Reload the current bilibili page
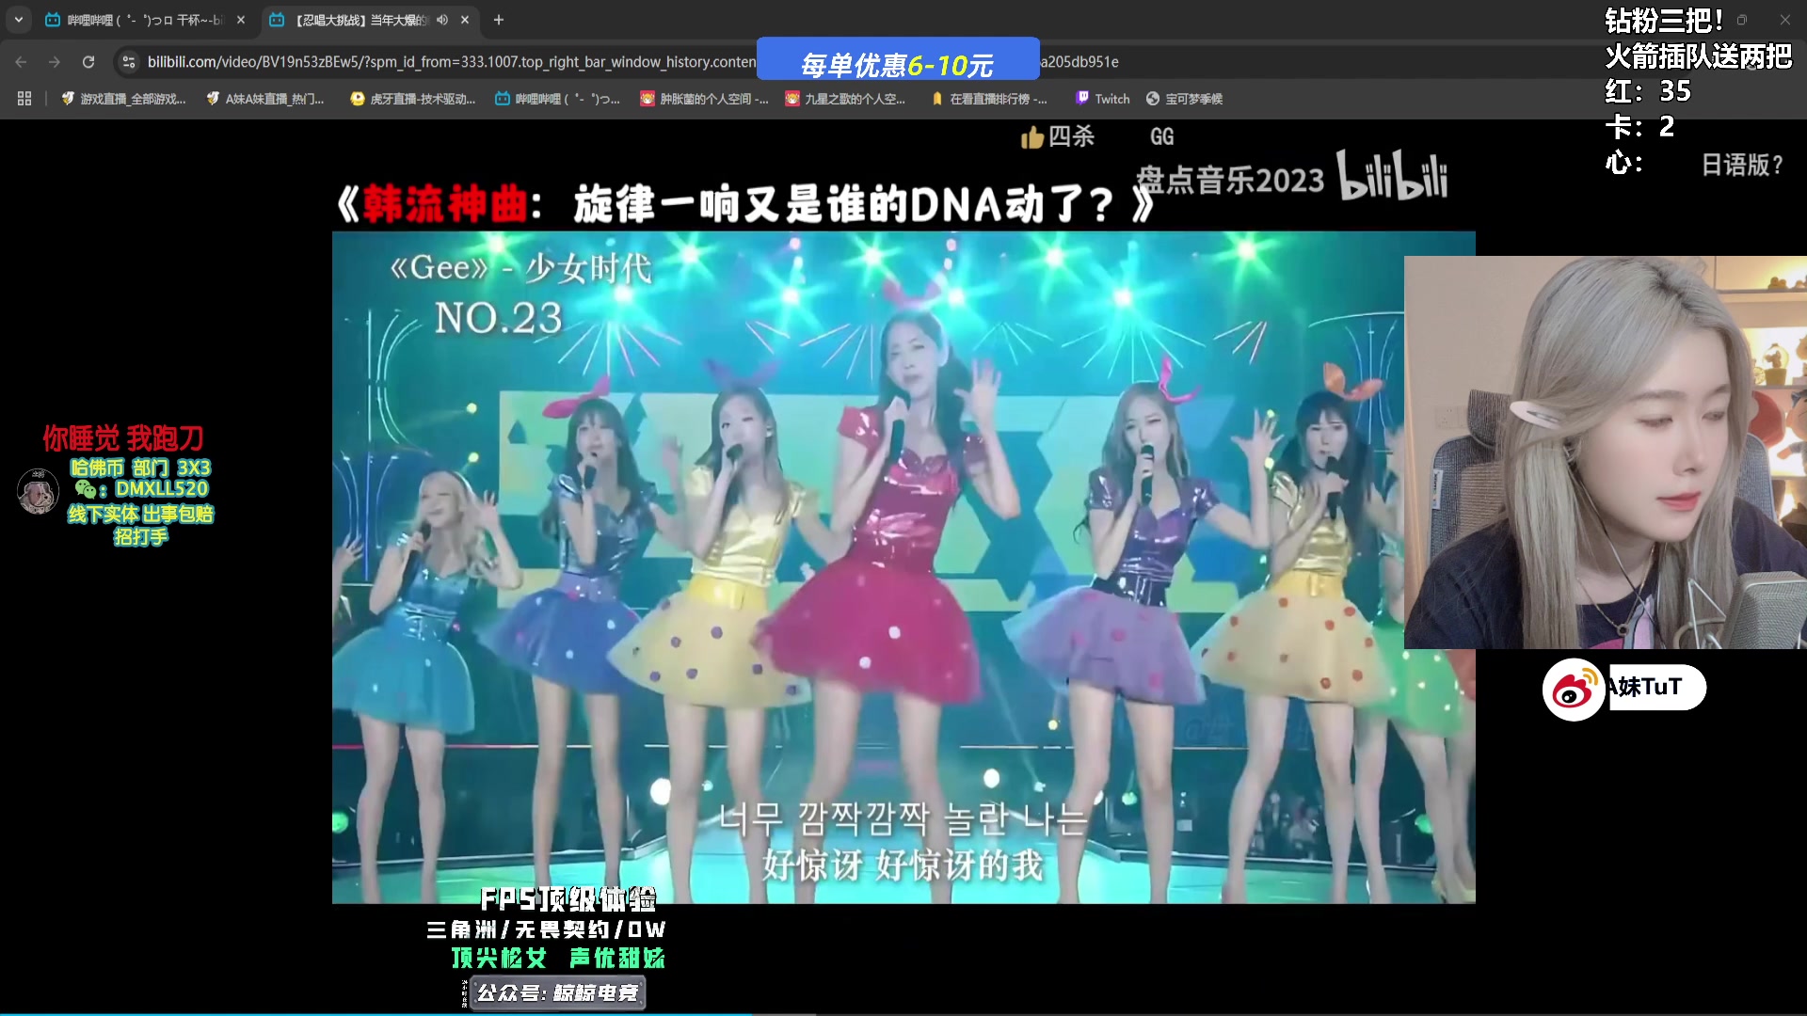 88,62
